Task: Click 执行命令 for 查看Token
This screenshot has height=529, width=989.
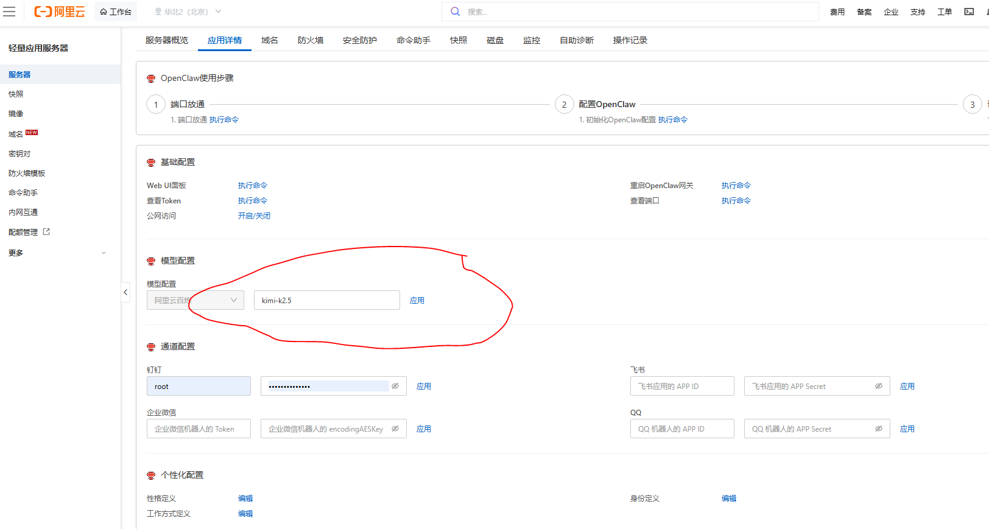Action: tap(253, 201)
